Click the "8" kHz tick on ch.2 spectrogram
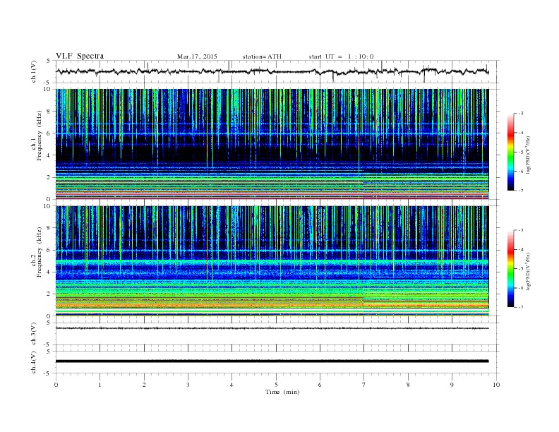This screenshot has height=432, width=559. 49,228
